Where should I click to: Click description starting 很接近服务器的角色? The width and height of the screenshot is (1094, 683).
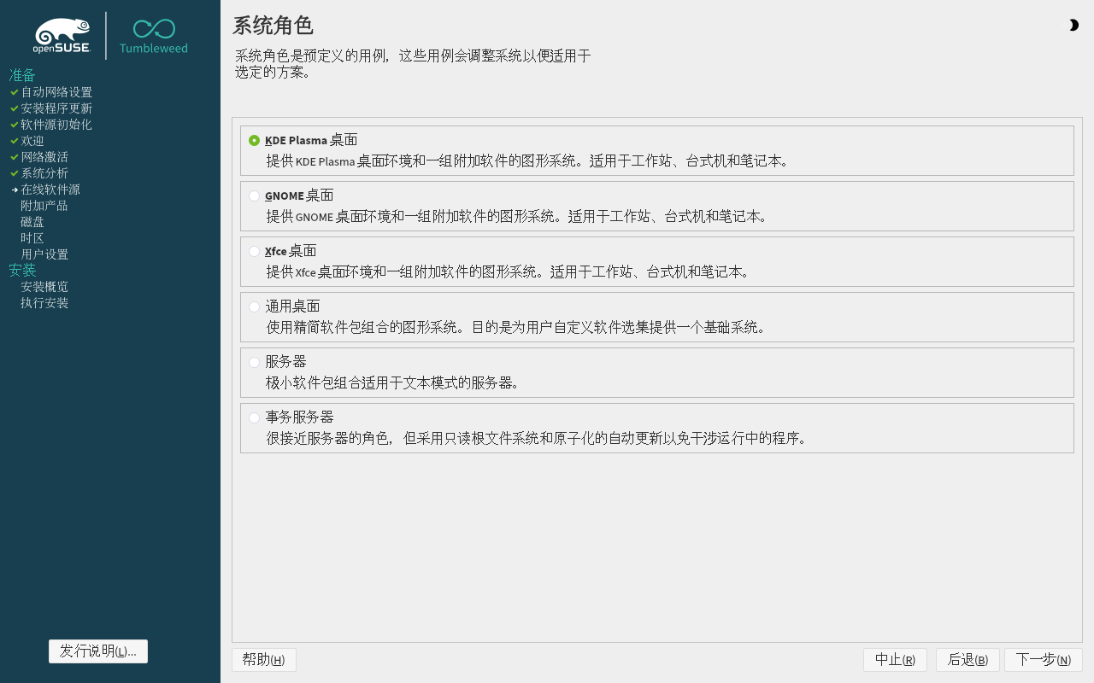(537, 438)
